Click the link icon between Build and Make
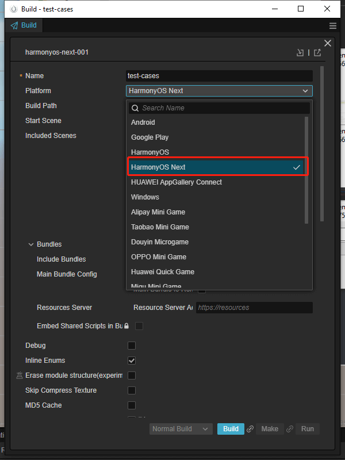This screenshot has width=345, height=460. tap(250, 429)
